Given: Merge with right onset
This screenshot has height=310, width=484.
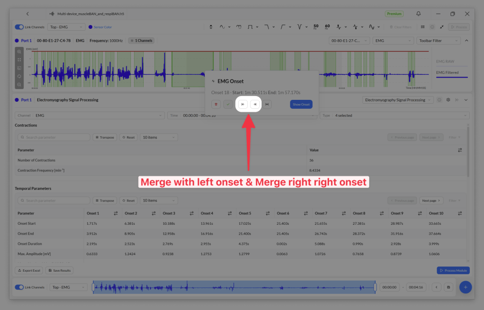Looking at the screenshot, I should click(x=255, y=104).
